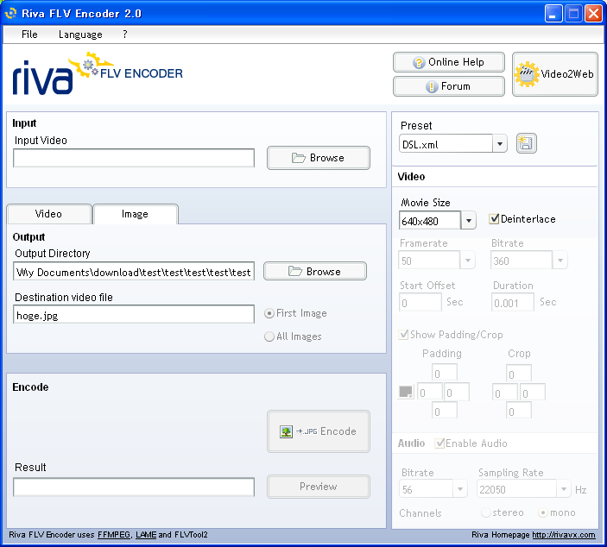Expand the audio Bitrate dropdown
Screen dimensions: 607x547
pyautogui.click(x=460, y=489)
